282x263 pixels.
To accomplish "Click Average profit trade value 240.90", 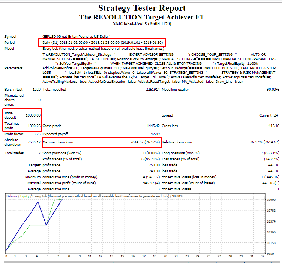I will click(154, 171).
